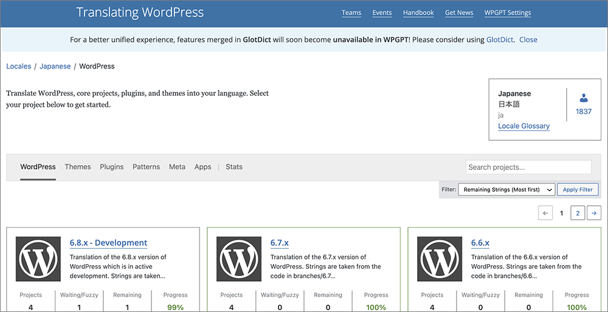This screenshot has width=608, height=312.
Task: Switch to the Themes tab
Action: click(78, 167)
